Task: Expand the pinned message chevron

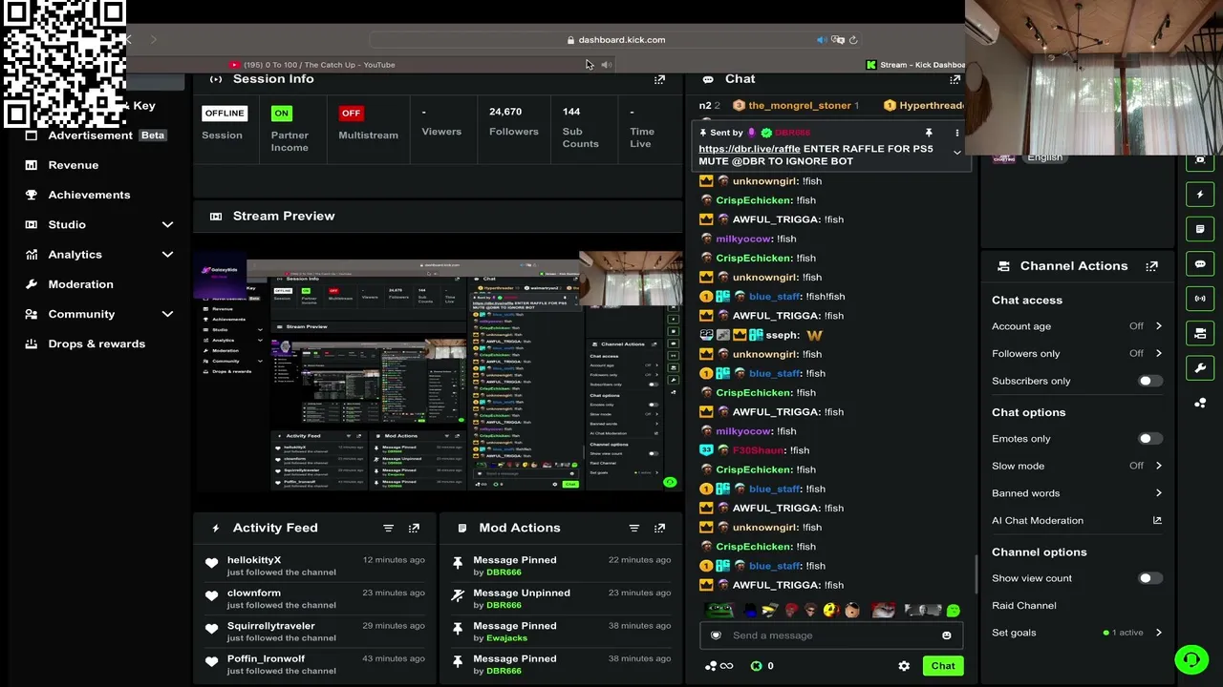Action: (956, 153)
